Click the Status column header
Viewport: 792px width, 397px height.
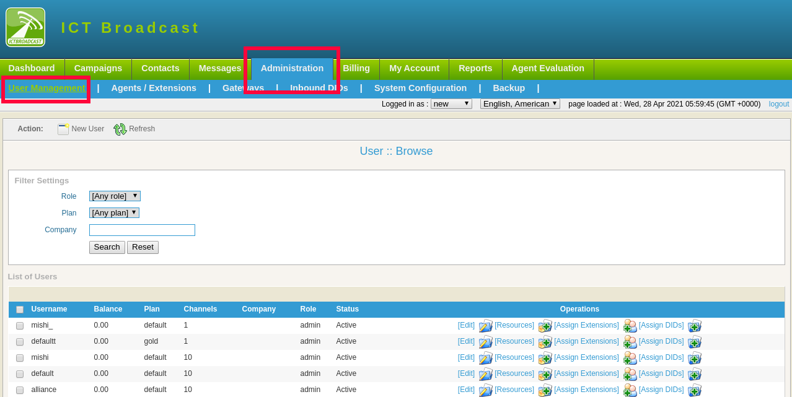[347, 309]
